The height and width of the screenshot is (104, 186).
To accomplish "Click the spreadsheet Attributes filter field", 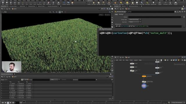I will click(x=87, y=80).
